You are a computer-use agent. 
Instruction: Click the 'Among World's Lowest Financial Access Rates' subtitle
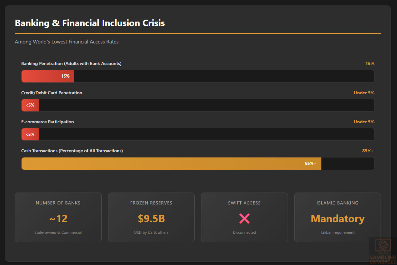click(x=67, y=42)
